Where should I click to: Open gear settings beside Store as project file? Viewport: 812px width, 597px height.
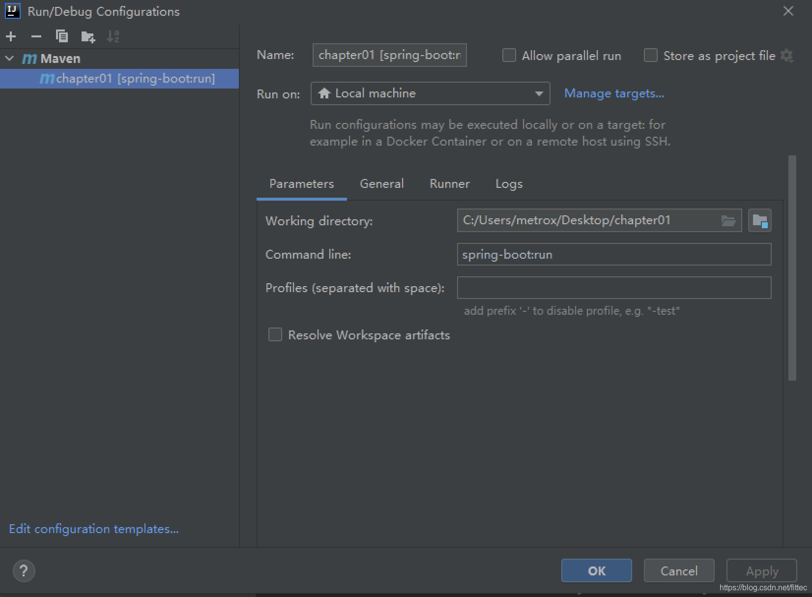[787, 56]
